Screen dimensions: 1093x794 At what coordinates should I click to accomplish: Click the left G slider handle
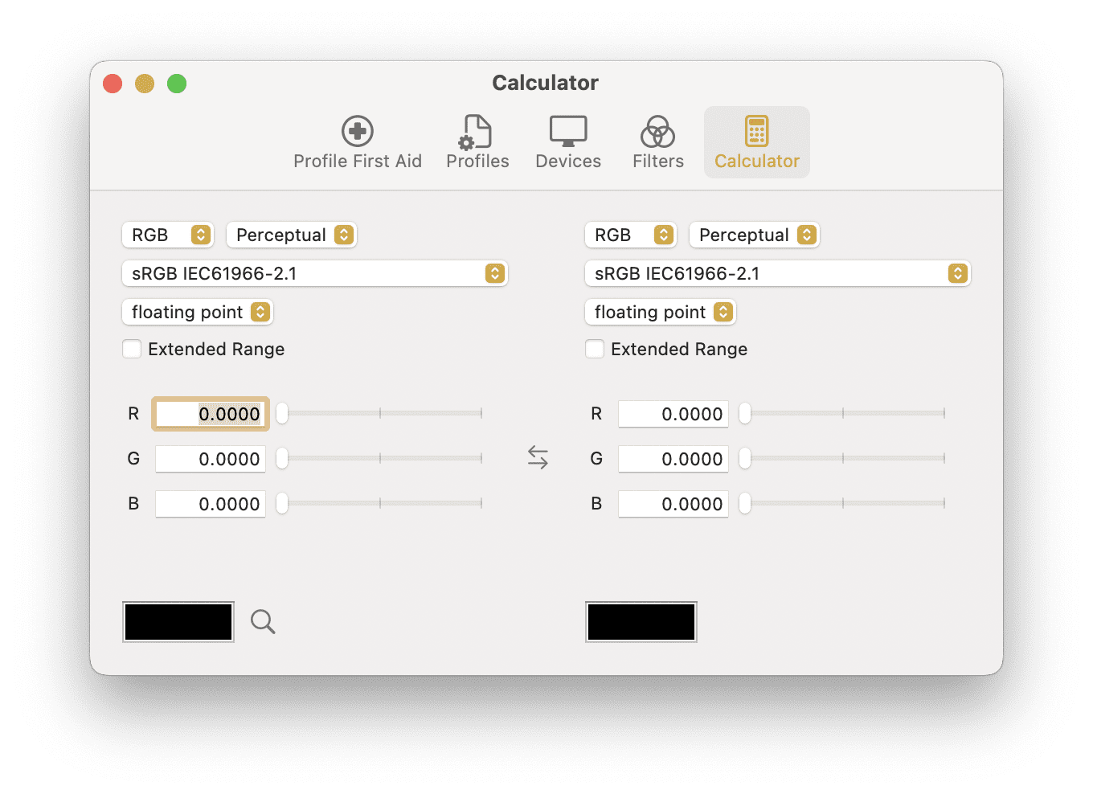(x=282, y=458)
